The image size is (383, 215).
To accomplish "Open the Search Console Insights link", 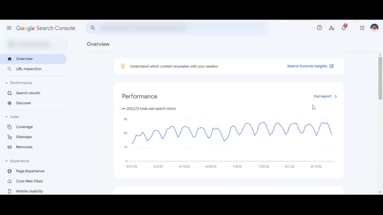I will [x=310, y=66].
